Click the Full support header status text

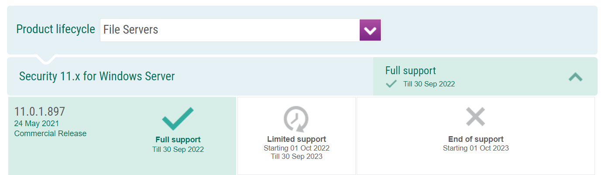[410, 70]
